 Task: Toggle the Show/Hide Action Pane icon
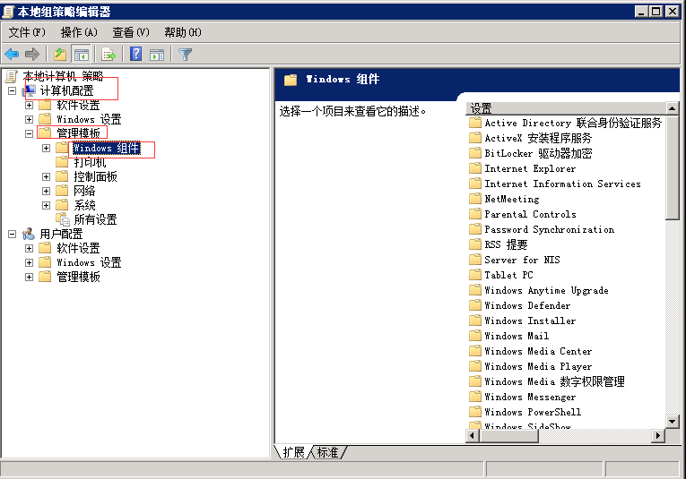point(157,54)
